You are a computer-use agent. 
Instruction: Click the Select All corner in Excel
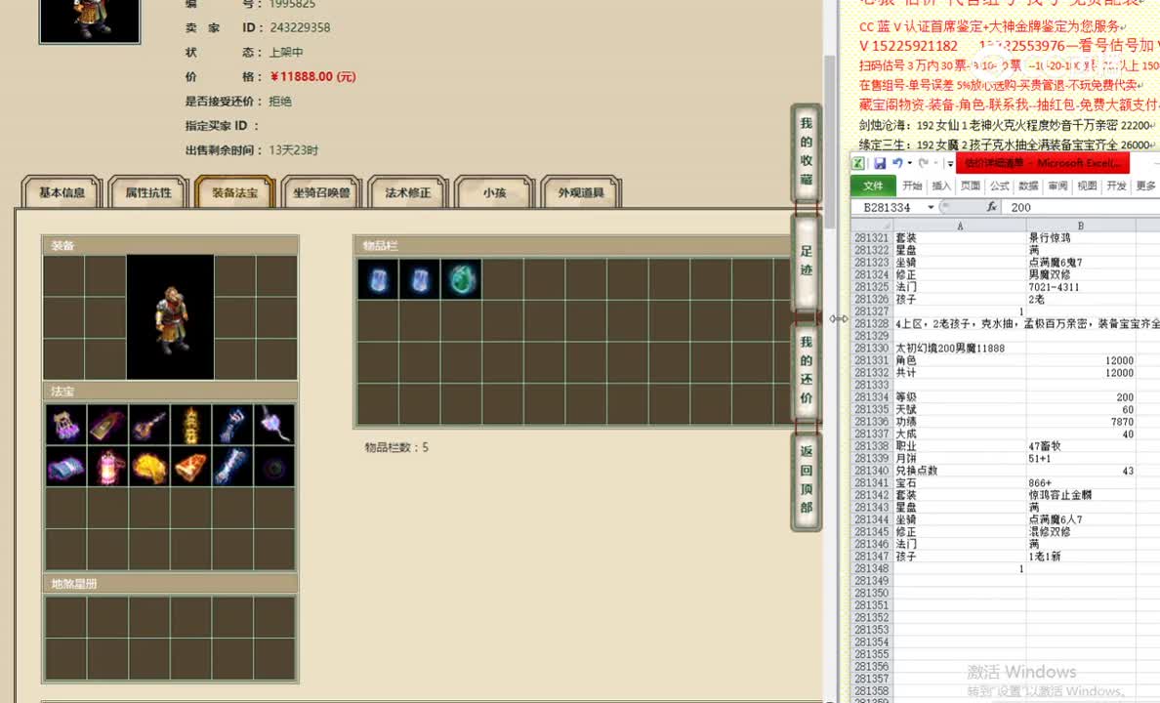tap(872, 226)
